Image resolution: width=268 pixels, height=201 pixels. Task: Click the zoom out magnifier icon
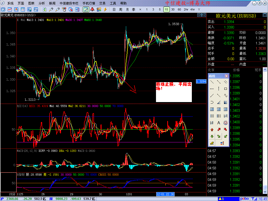tap(58, 9)
